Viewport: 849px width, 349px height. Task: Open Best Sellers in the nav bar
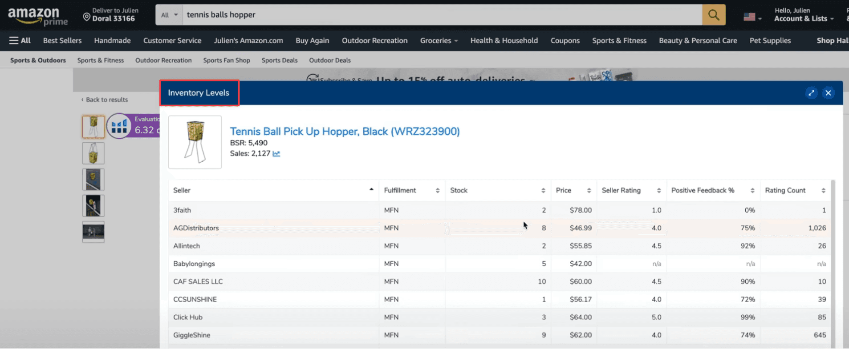point(62,40)
